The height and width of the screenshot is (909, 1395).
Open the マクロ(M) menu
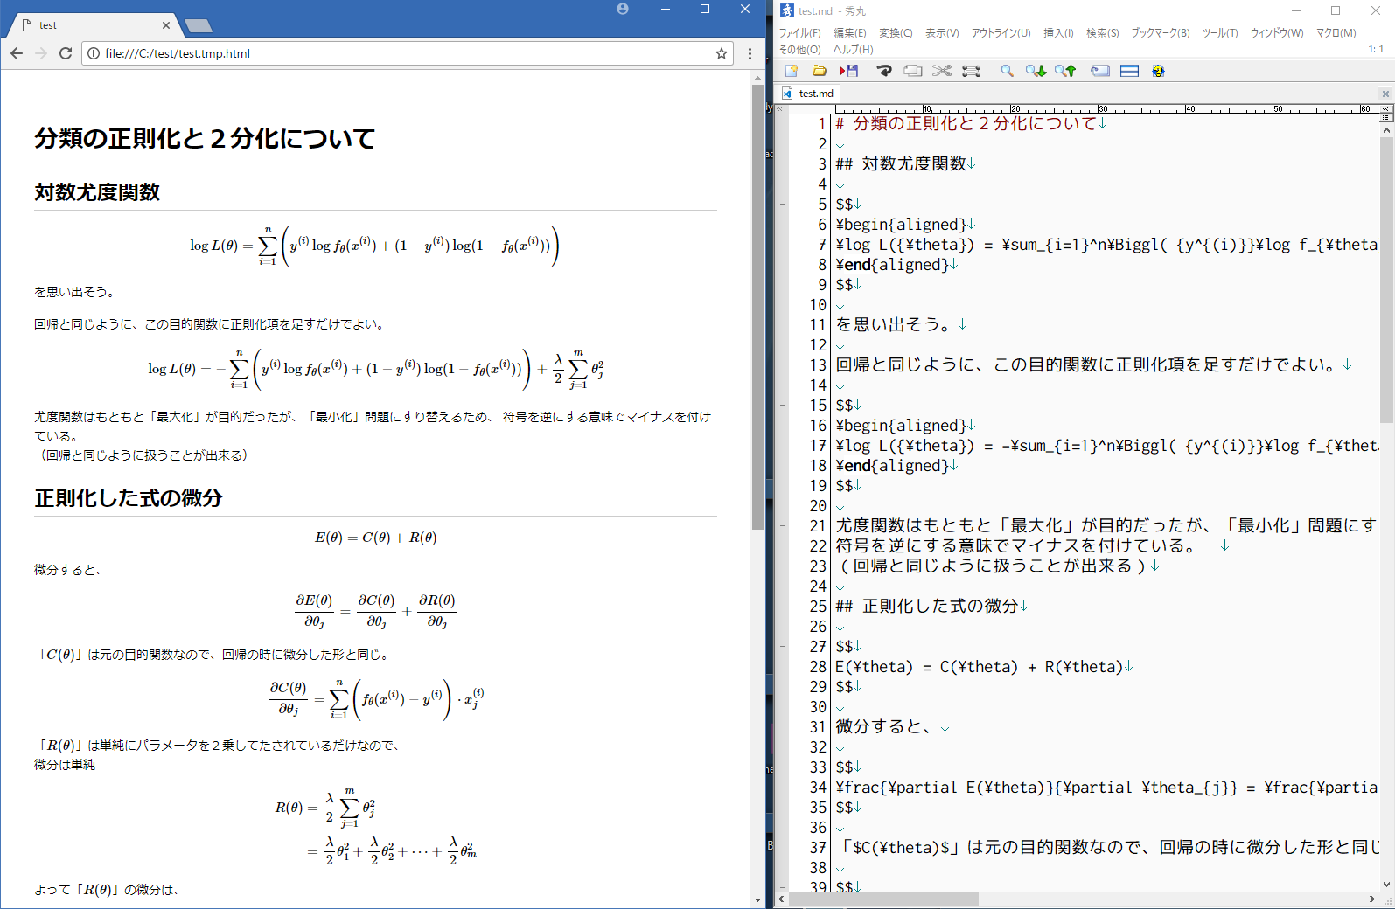pos(1336,33)
